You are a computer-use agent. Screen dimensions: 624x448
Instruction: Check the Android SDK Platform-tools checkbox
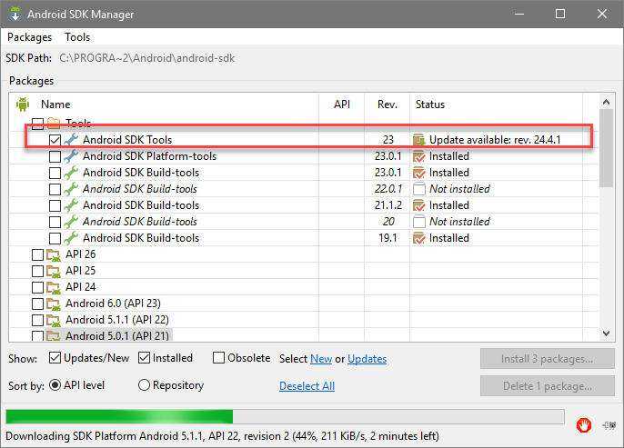pos(55,156)
